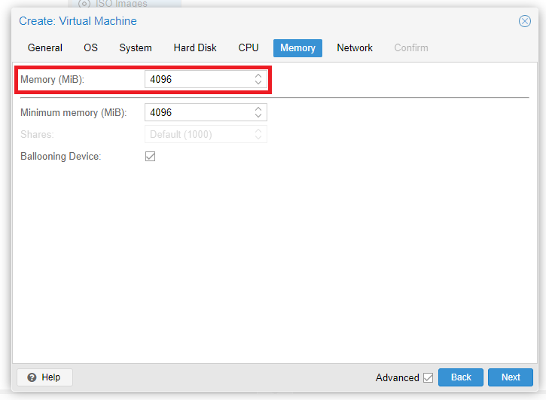Decrease Minimum memory with down arrow
Viewport: 546px width, 400px height.
pos(258,116)
